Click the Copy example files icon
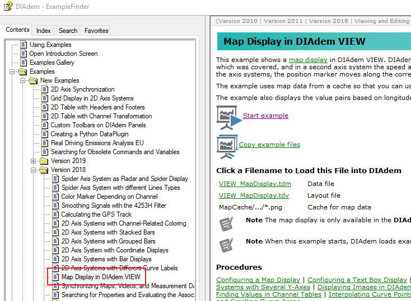This screenshot has width=411, height=301. (227, 146)
